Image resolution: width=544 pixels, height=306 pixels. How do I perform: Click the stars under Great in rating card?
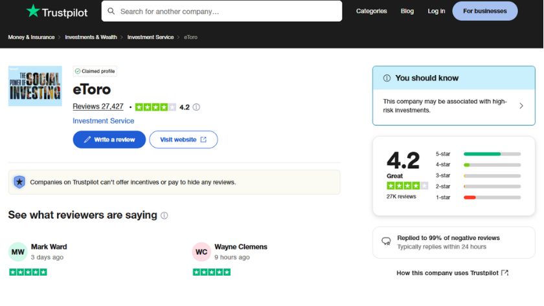coord(407,186)
